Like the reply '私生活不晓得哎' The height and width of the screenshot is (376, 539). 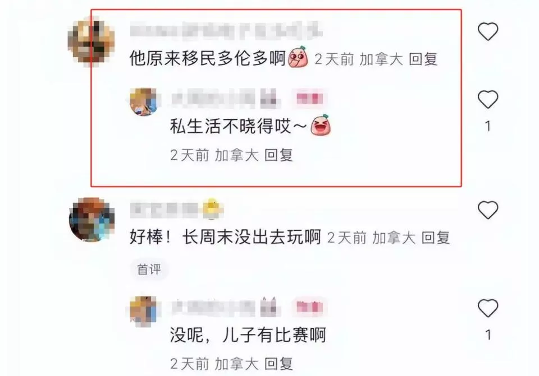488,99
